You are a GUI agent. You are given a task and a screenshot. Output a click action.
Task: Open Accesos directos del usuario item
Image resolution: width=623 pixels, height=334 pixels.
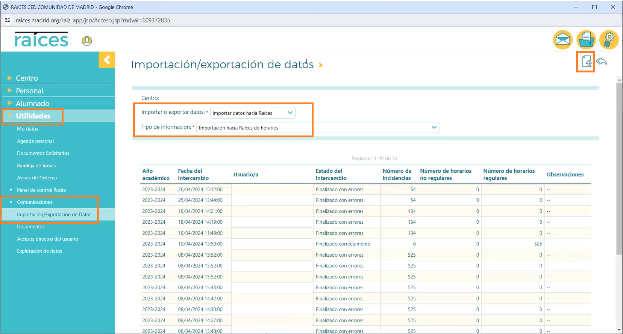pyautogui.click(x=47, y=239)
